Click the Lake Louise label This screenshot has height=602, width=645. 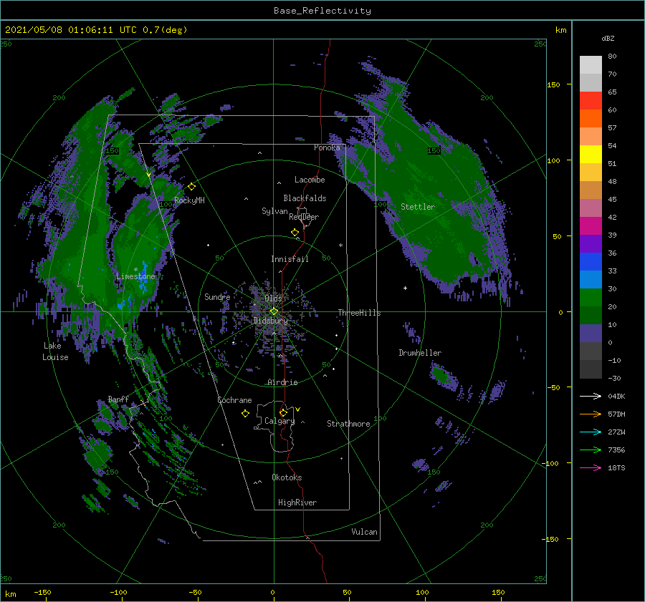coord(55,351)
